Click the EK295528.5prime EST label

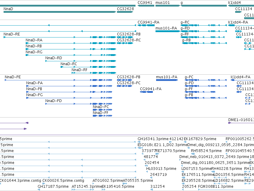point(198,181)
